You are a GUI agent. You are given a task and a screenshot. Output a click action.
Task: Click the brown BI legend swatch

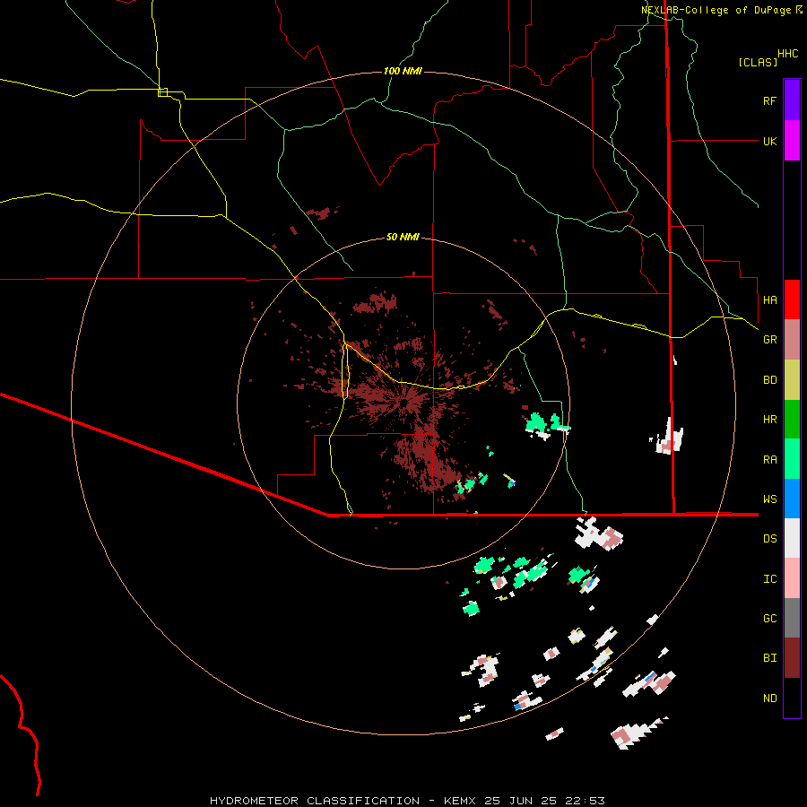[792, 658]
